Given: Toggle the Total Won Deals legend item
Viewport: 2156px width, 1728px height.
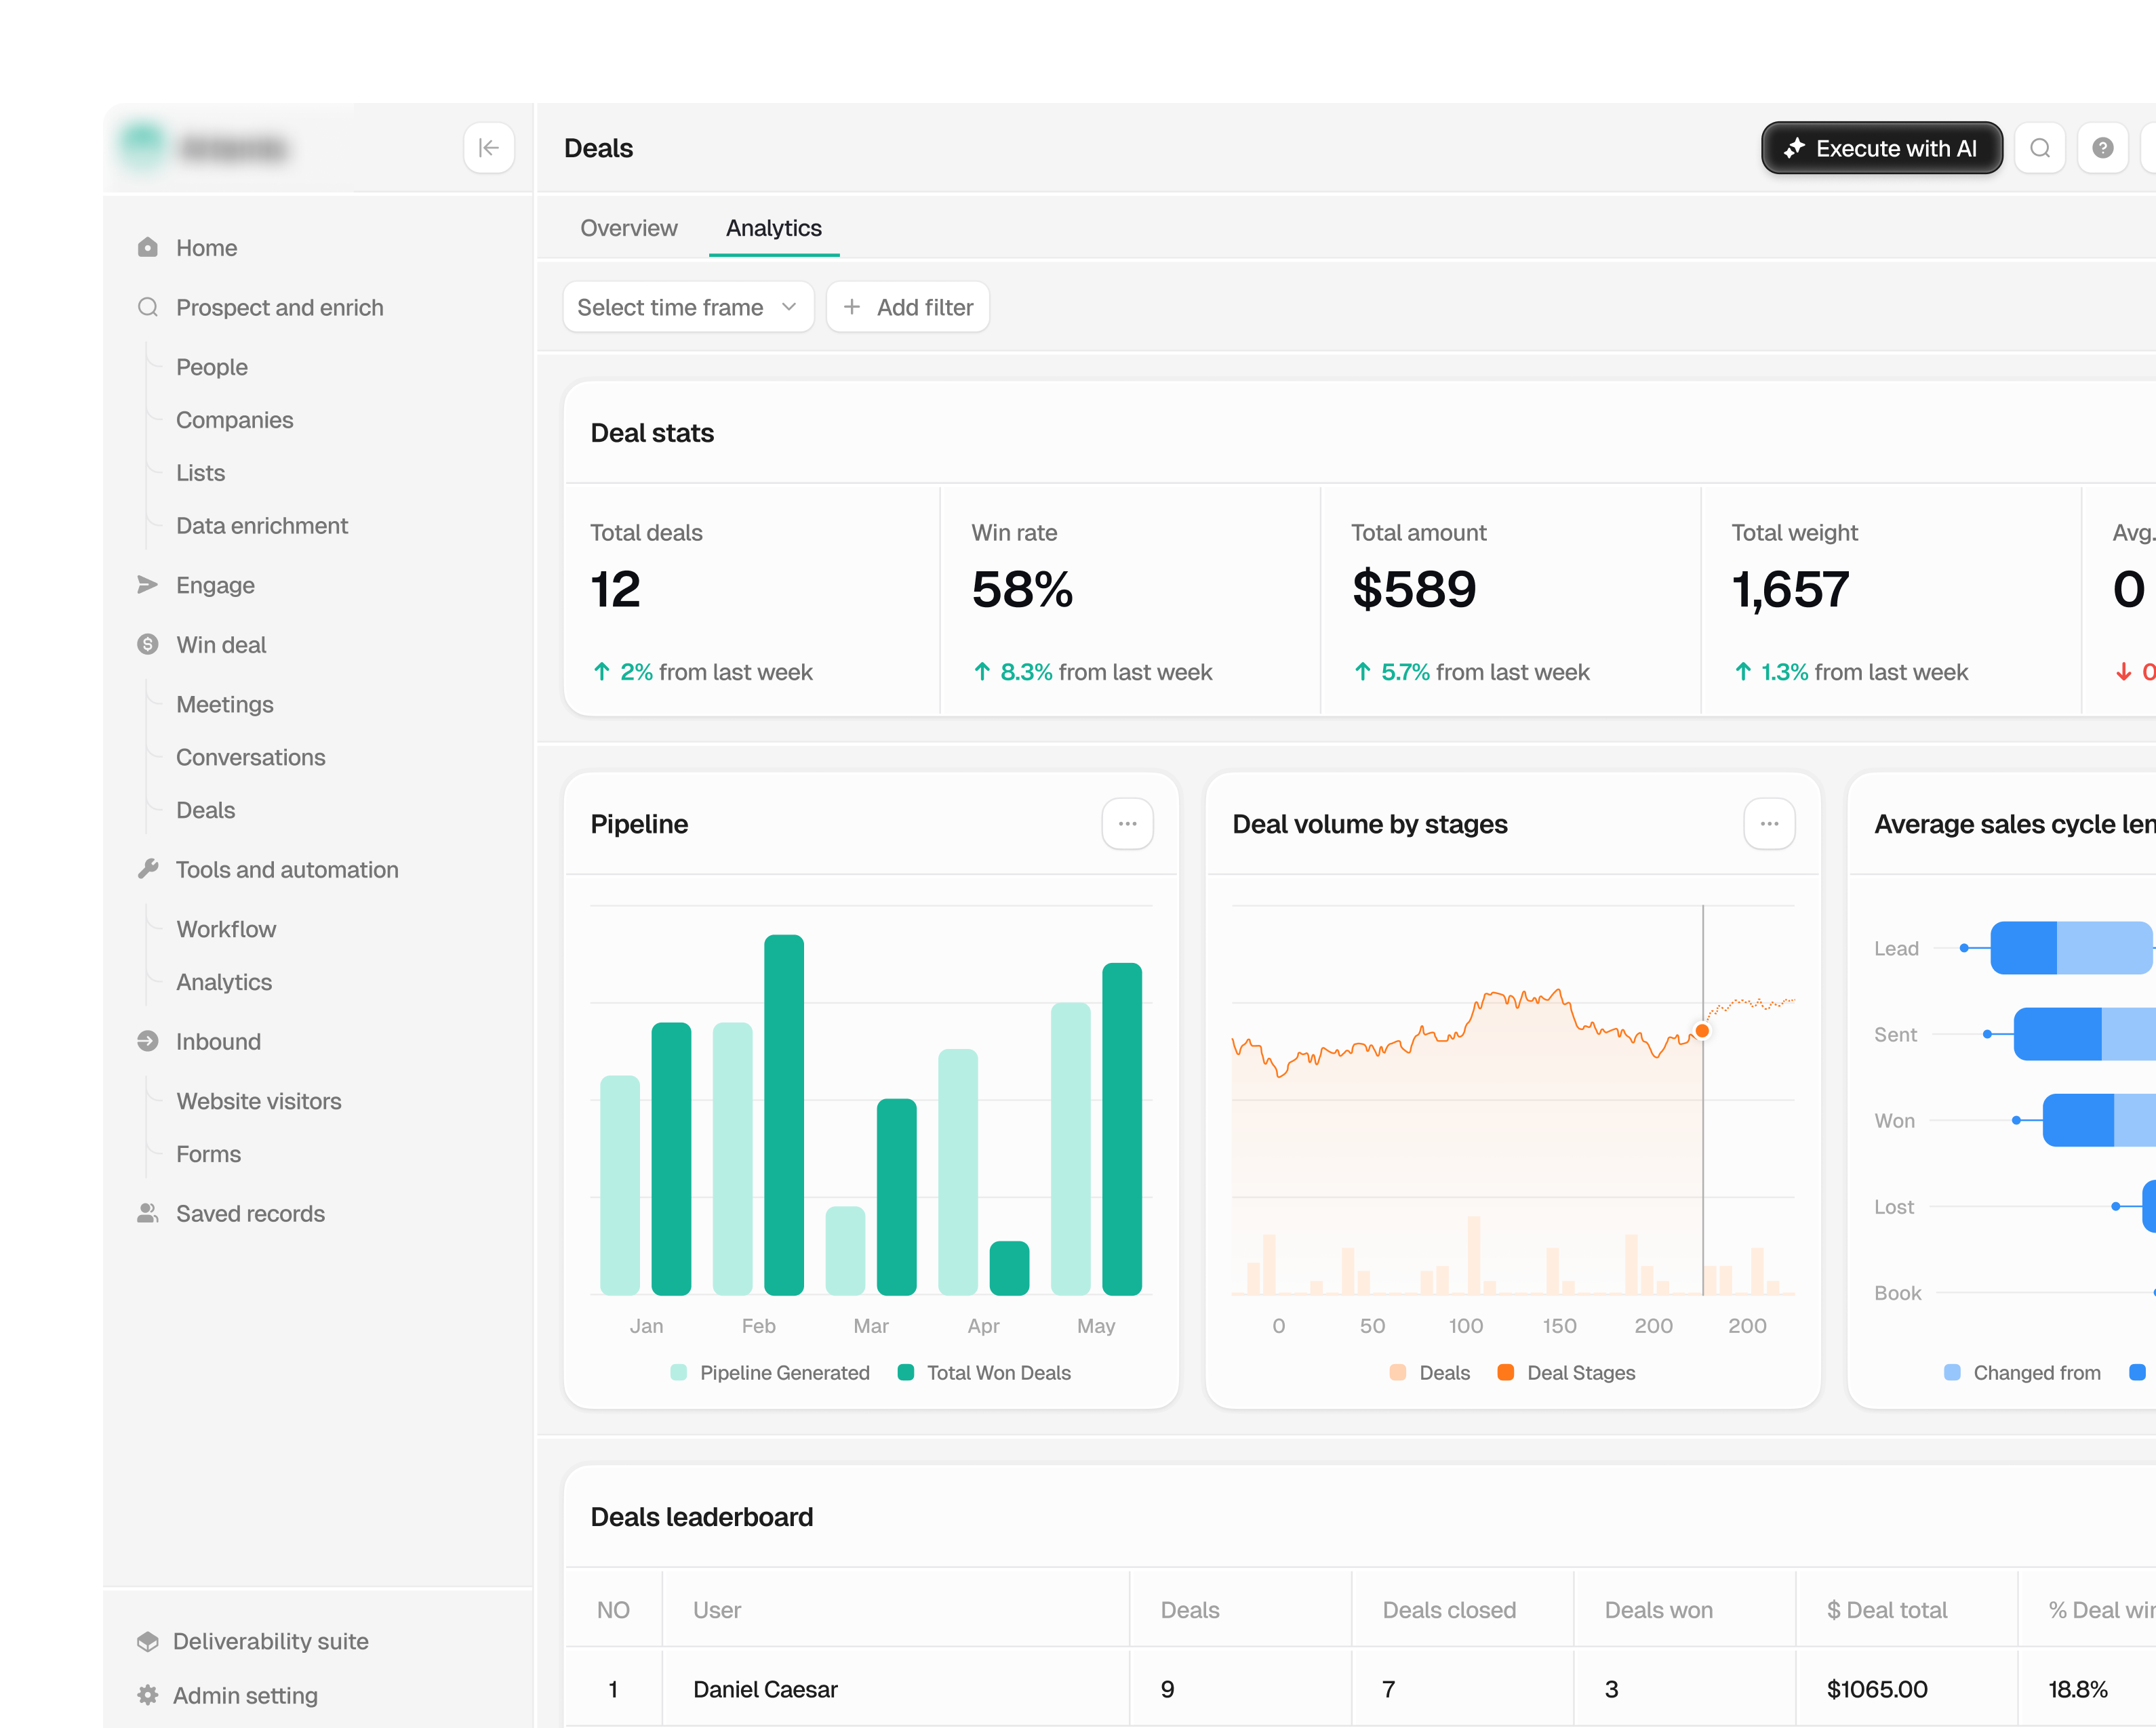Looking at the screenshot, I should [x=984, y=1372].
